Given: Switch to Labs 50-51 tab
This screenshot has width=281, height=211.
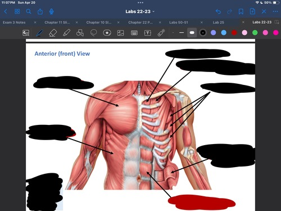Looking at the screenshot, I should (x=179, y=23).
